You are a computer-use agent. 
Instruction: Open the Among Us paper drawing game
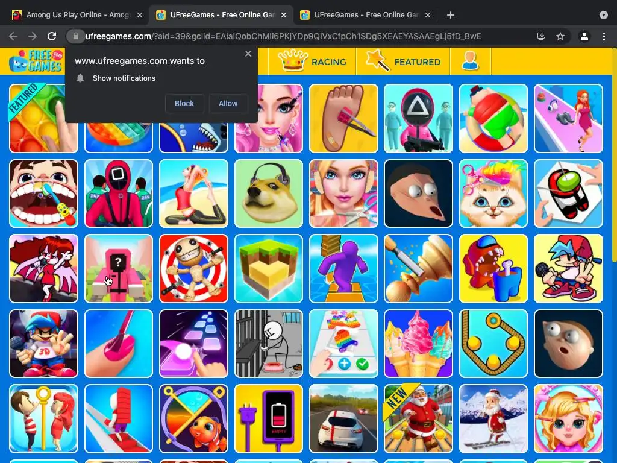tap(568, 194)
